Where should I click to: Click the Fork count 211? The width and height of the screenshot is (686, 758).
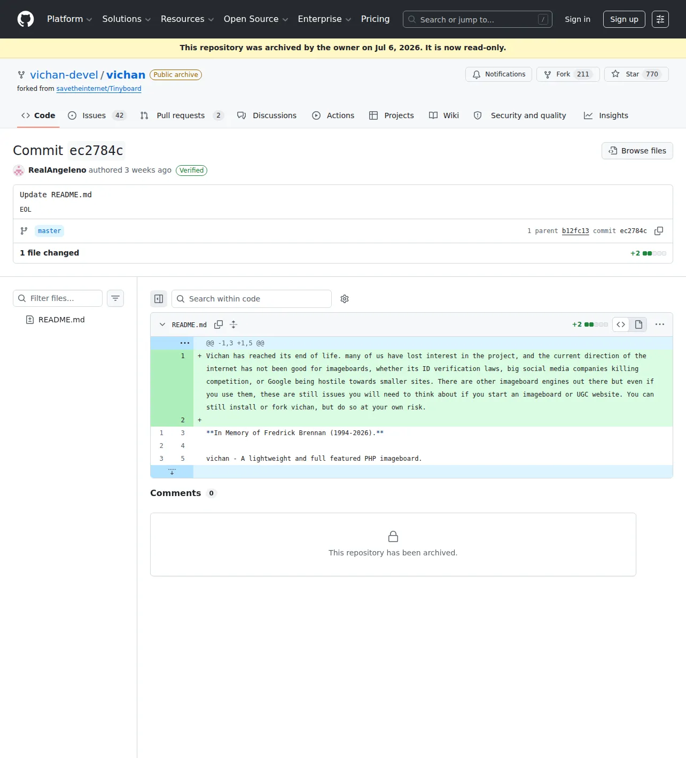point(583,74)
